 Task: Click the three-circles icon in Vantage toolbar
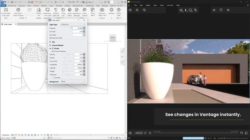(137, 10)
